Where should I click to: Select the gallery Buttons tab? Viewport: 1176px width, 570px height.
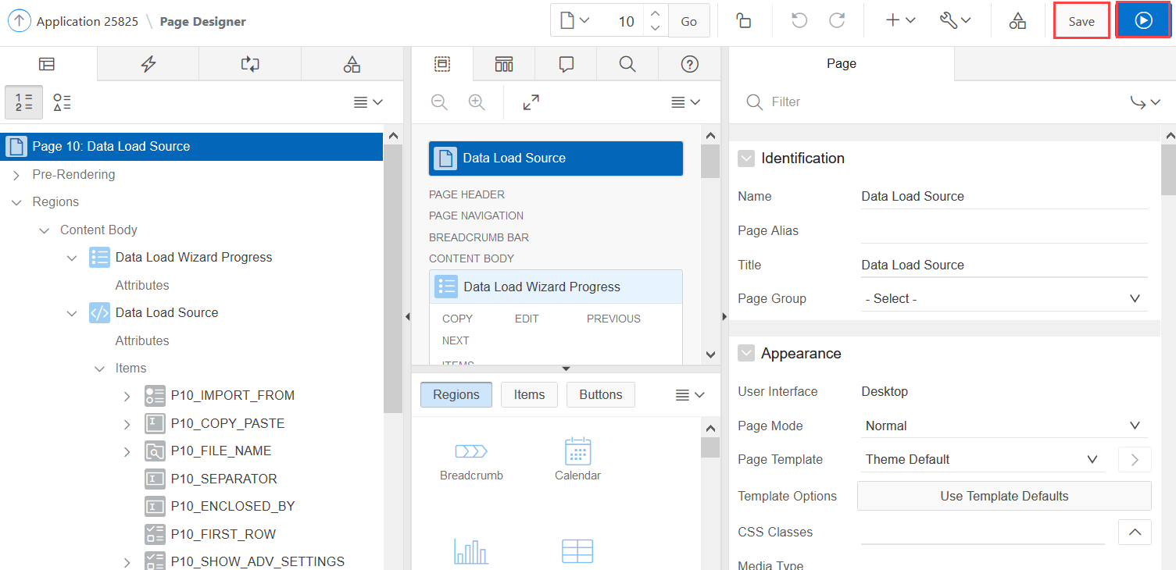coord(601,395)
